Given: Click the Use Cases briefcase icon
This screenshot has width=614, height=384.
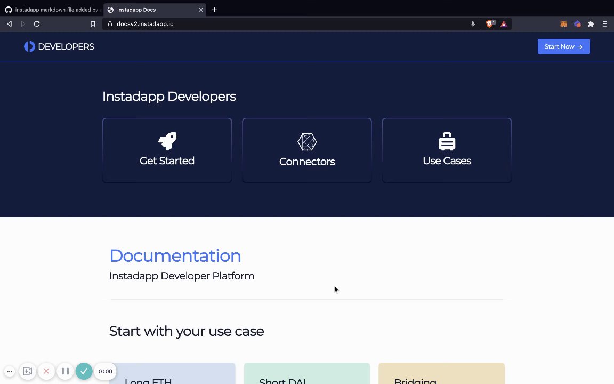Looking at the screenshot, I should click(x=447, y=141).
